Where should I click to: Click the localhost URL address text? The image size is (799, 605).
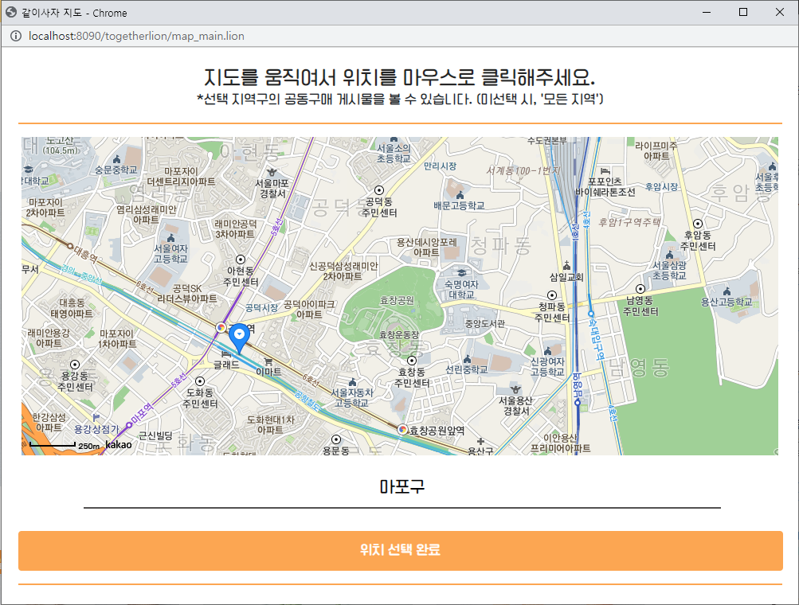(136, 36)
